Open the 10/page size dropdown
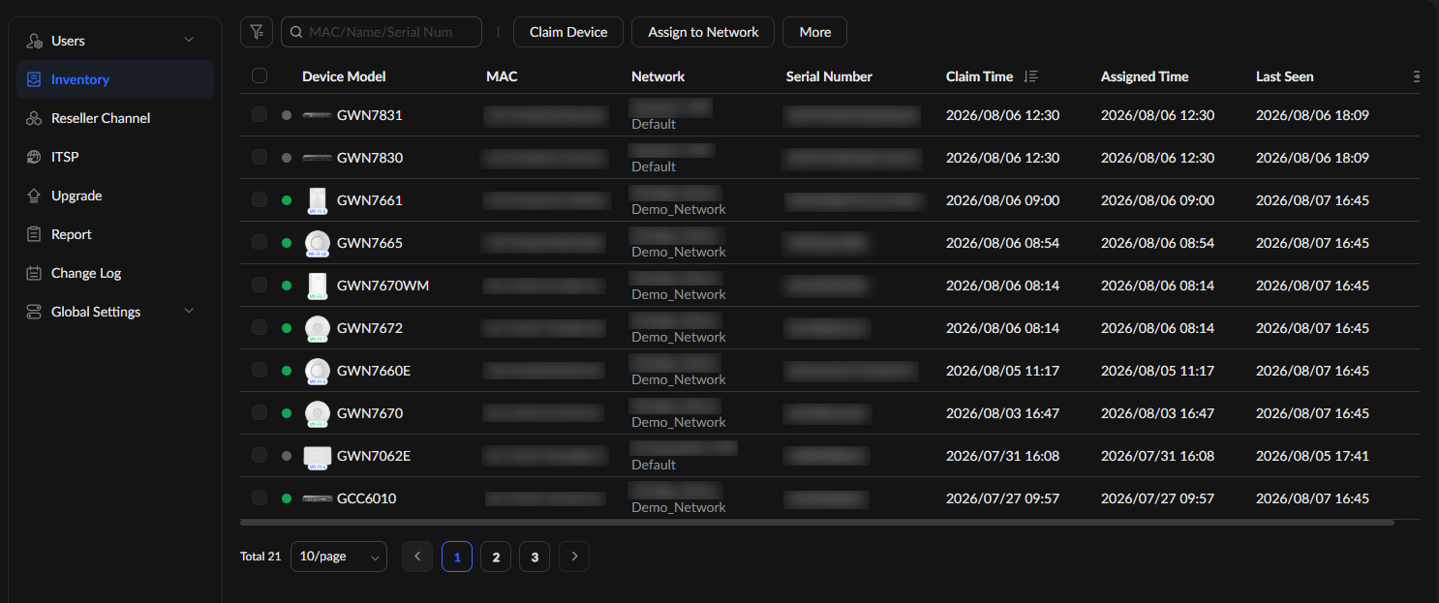The image size is (1439, 603). click(x=339, y=557)
